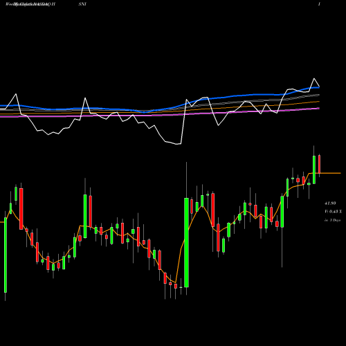Click the tall green candle at the far left edge
Image resolution: width=346 pixels, height=346 pixels.
tap(6, 255)
